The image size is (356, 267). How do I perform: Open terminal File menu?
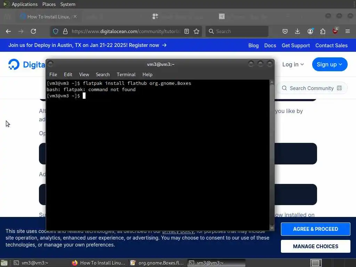tap(53, 74)
